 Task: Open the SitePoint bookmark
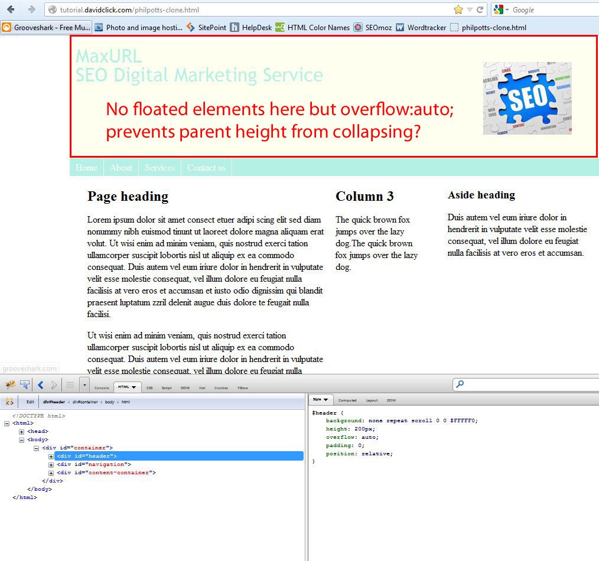pos(206,28)
